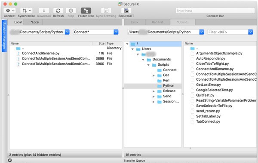Image resolution: width=258 pixels, height=163 pixels.
Task: Switch to the *Local tab
Action: (x=34, y=22)
